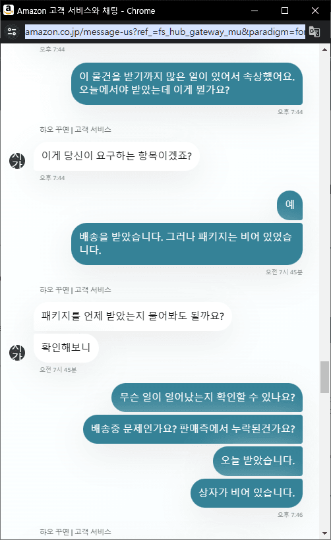Open the Google Translate page icon
331x540 pixels.
[315, 32]
